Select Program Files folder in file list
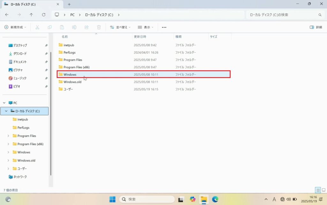Image resolution: width=327 pixels, height=205 pixels. (x=144, y=60)
